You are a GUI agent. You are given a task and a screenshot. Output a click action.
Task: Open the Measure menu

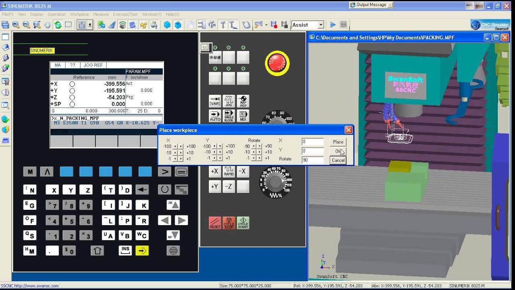click(101, 14)
